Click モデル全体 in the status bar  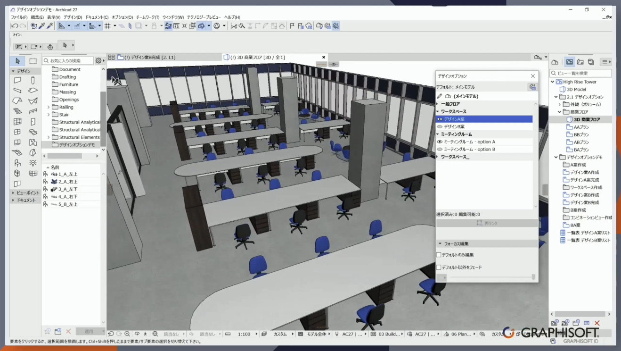tap(317, 334)
